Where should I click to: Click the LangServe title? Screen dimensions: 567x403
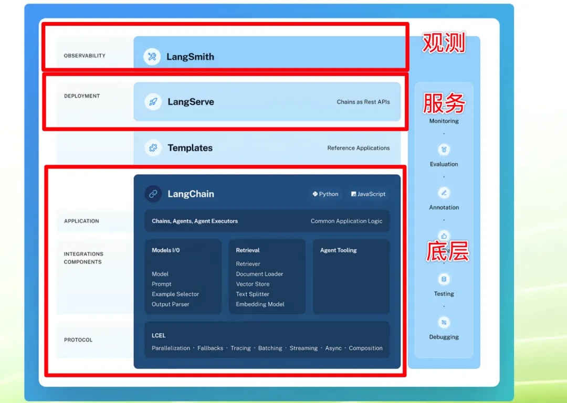191,102
